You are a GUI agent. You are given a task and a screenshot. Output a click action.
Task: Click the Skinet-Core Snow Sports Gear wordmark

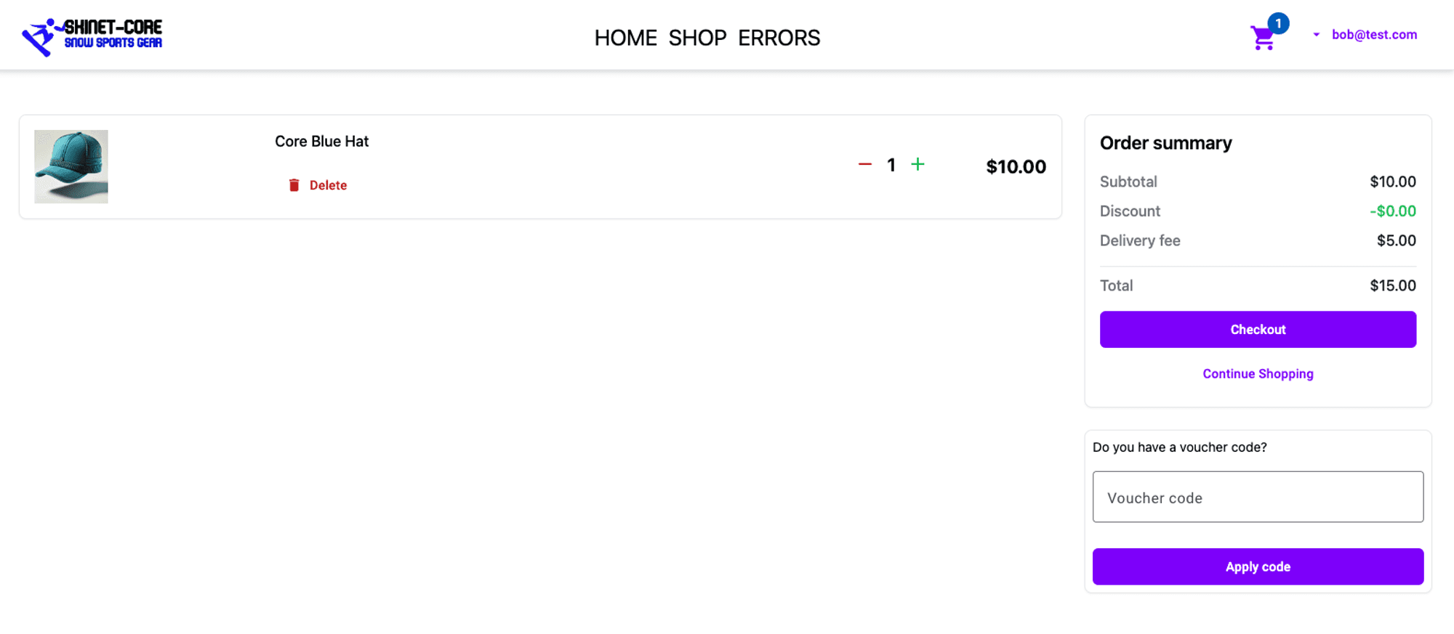point(113,34)
